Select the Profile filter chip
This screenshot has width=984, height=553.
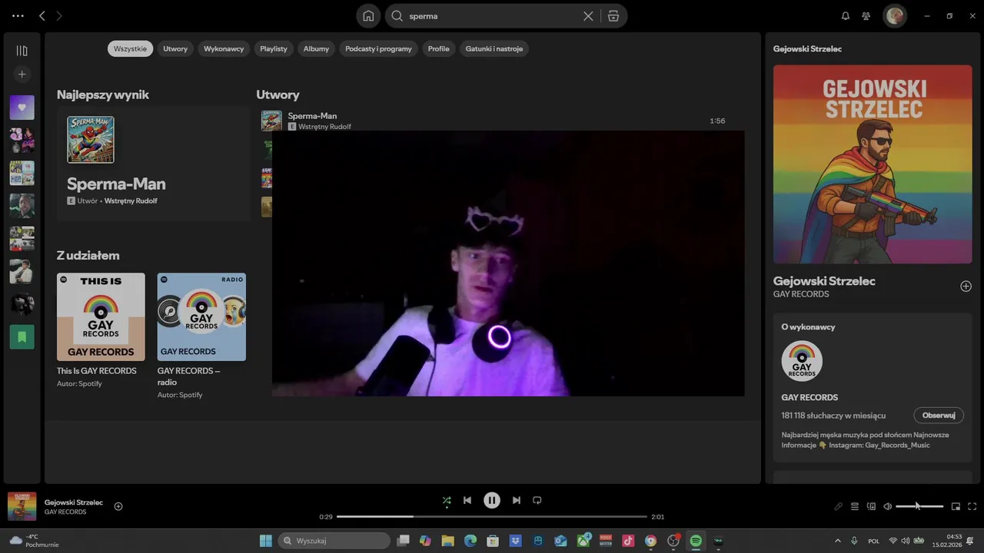coord(439,48)
